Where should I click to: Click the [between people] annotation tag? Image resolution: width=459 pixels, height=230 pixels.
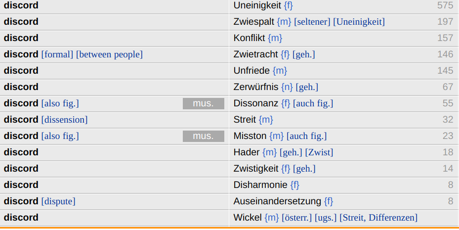point(109,54)
